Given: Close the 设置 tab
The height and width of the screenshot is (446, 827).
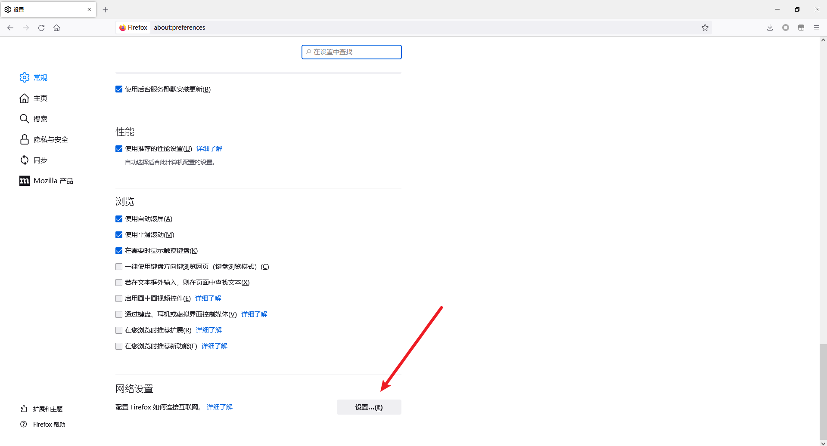Looking at the screenshot, I should (89, 9).
